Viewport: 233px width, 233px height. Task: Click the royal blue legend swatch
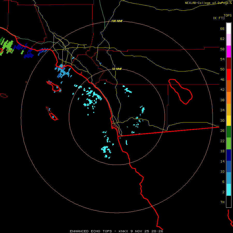point(229,166)
